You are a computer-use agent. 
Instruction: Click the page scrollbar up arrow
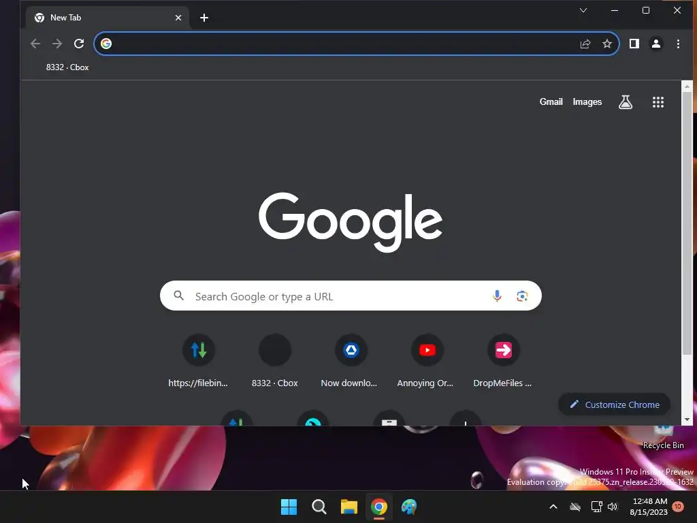687,86
